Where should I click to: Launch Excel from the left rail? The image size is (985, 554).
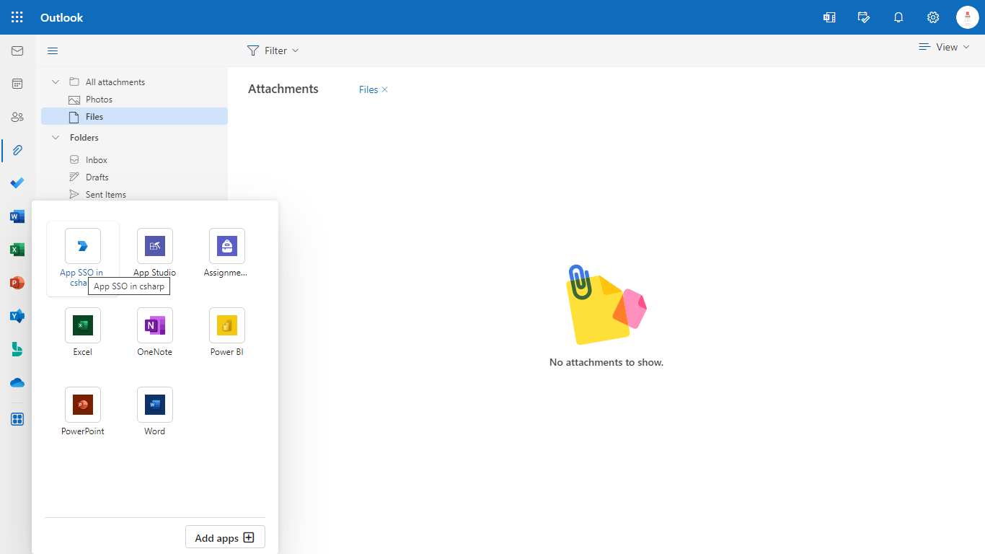click(17, 250)
